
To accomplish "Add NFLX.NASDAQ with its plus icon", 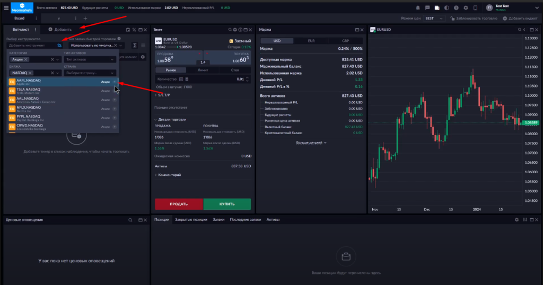I will click(x=115, y=109).
